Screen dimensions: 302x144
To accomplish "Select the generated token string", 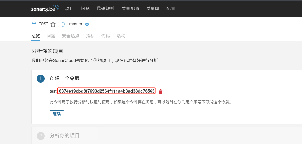I will (x=107, y=91).
